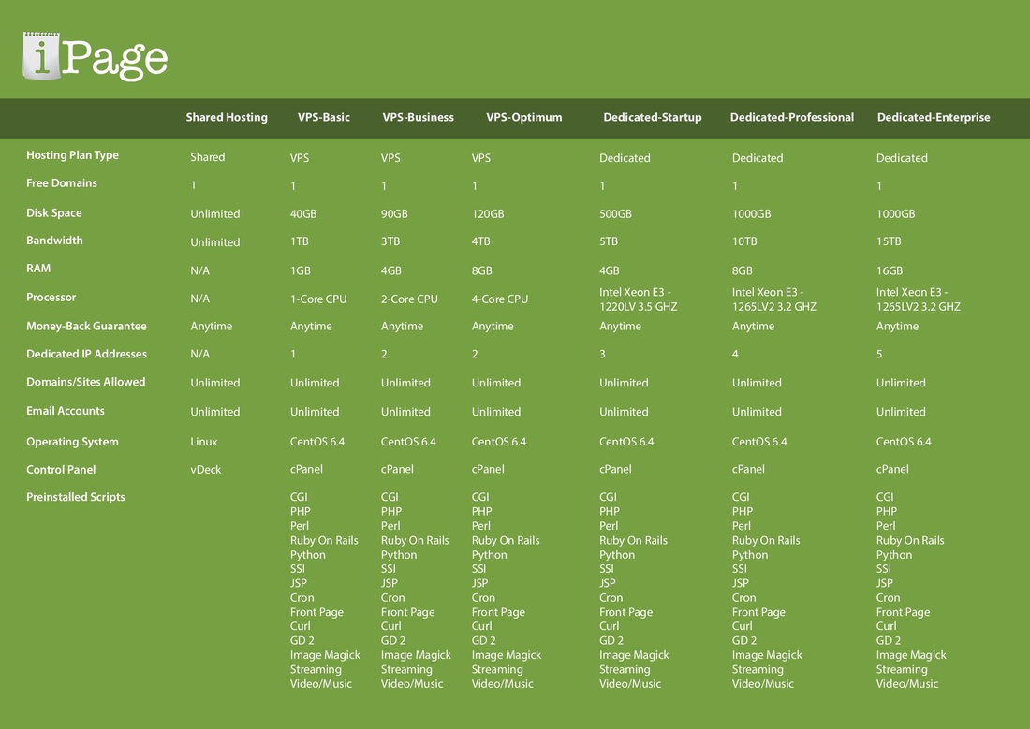Click the vDeck control panel value
Image resolution: width=1030 pixels, height=729 pixels.
point(206,470)
